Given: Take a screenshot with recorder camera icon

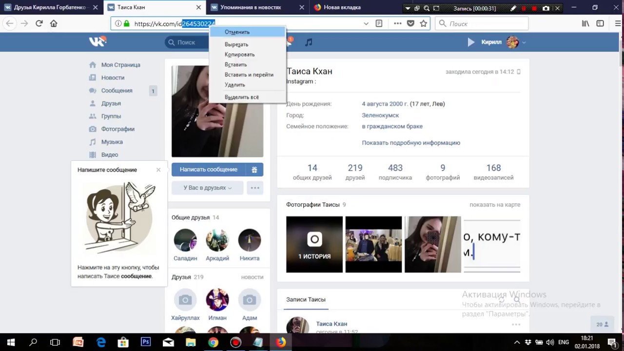Looking at the screenshot, I should [x=546, y=8].
